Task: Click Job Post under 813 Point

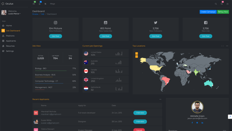Action: [105, 36]
